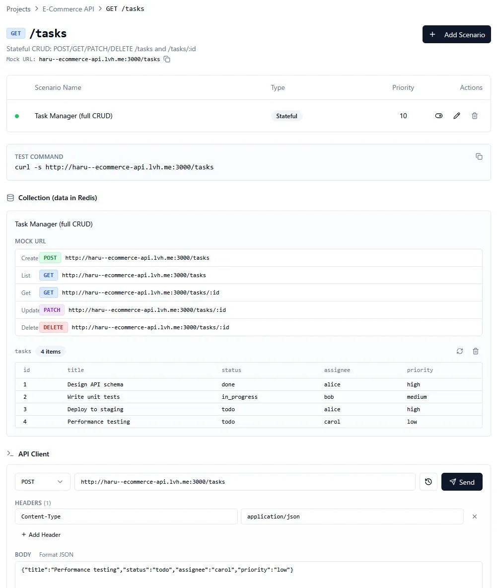The width and height of the screenshot is (497, 588).
Task: Send the API request
Action: click(x=462, y=482)
